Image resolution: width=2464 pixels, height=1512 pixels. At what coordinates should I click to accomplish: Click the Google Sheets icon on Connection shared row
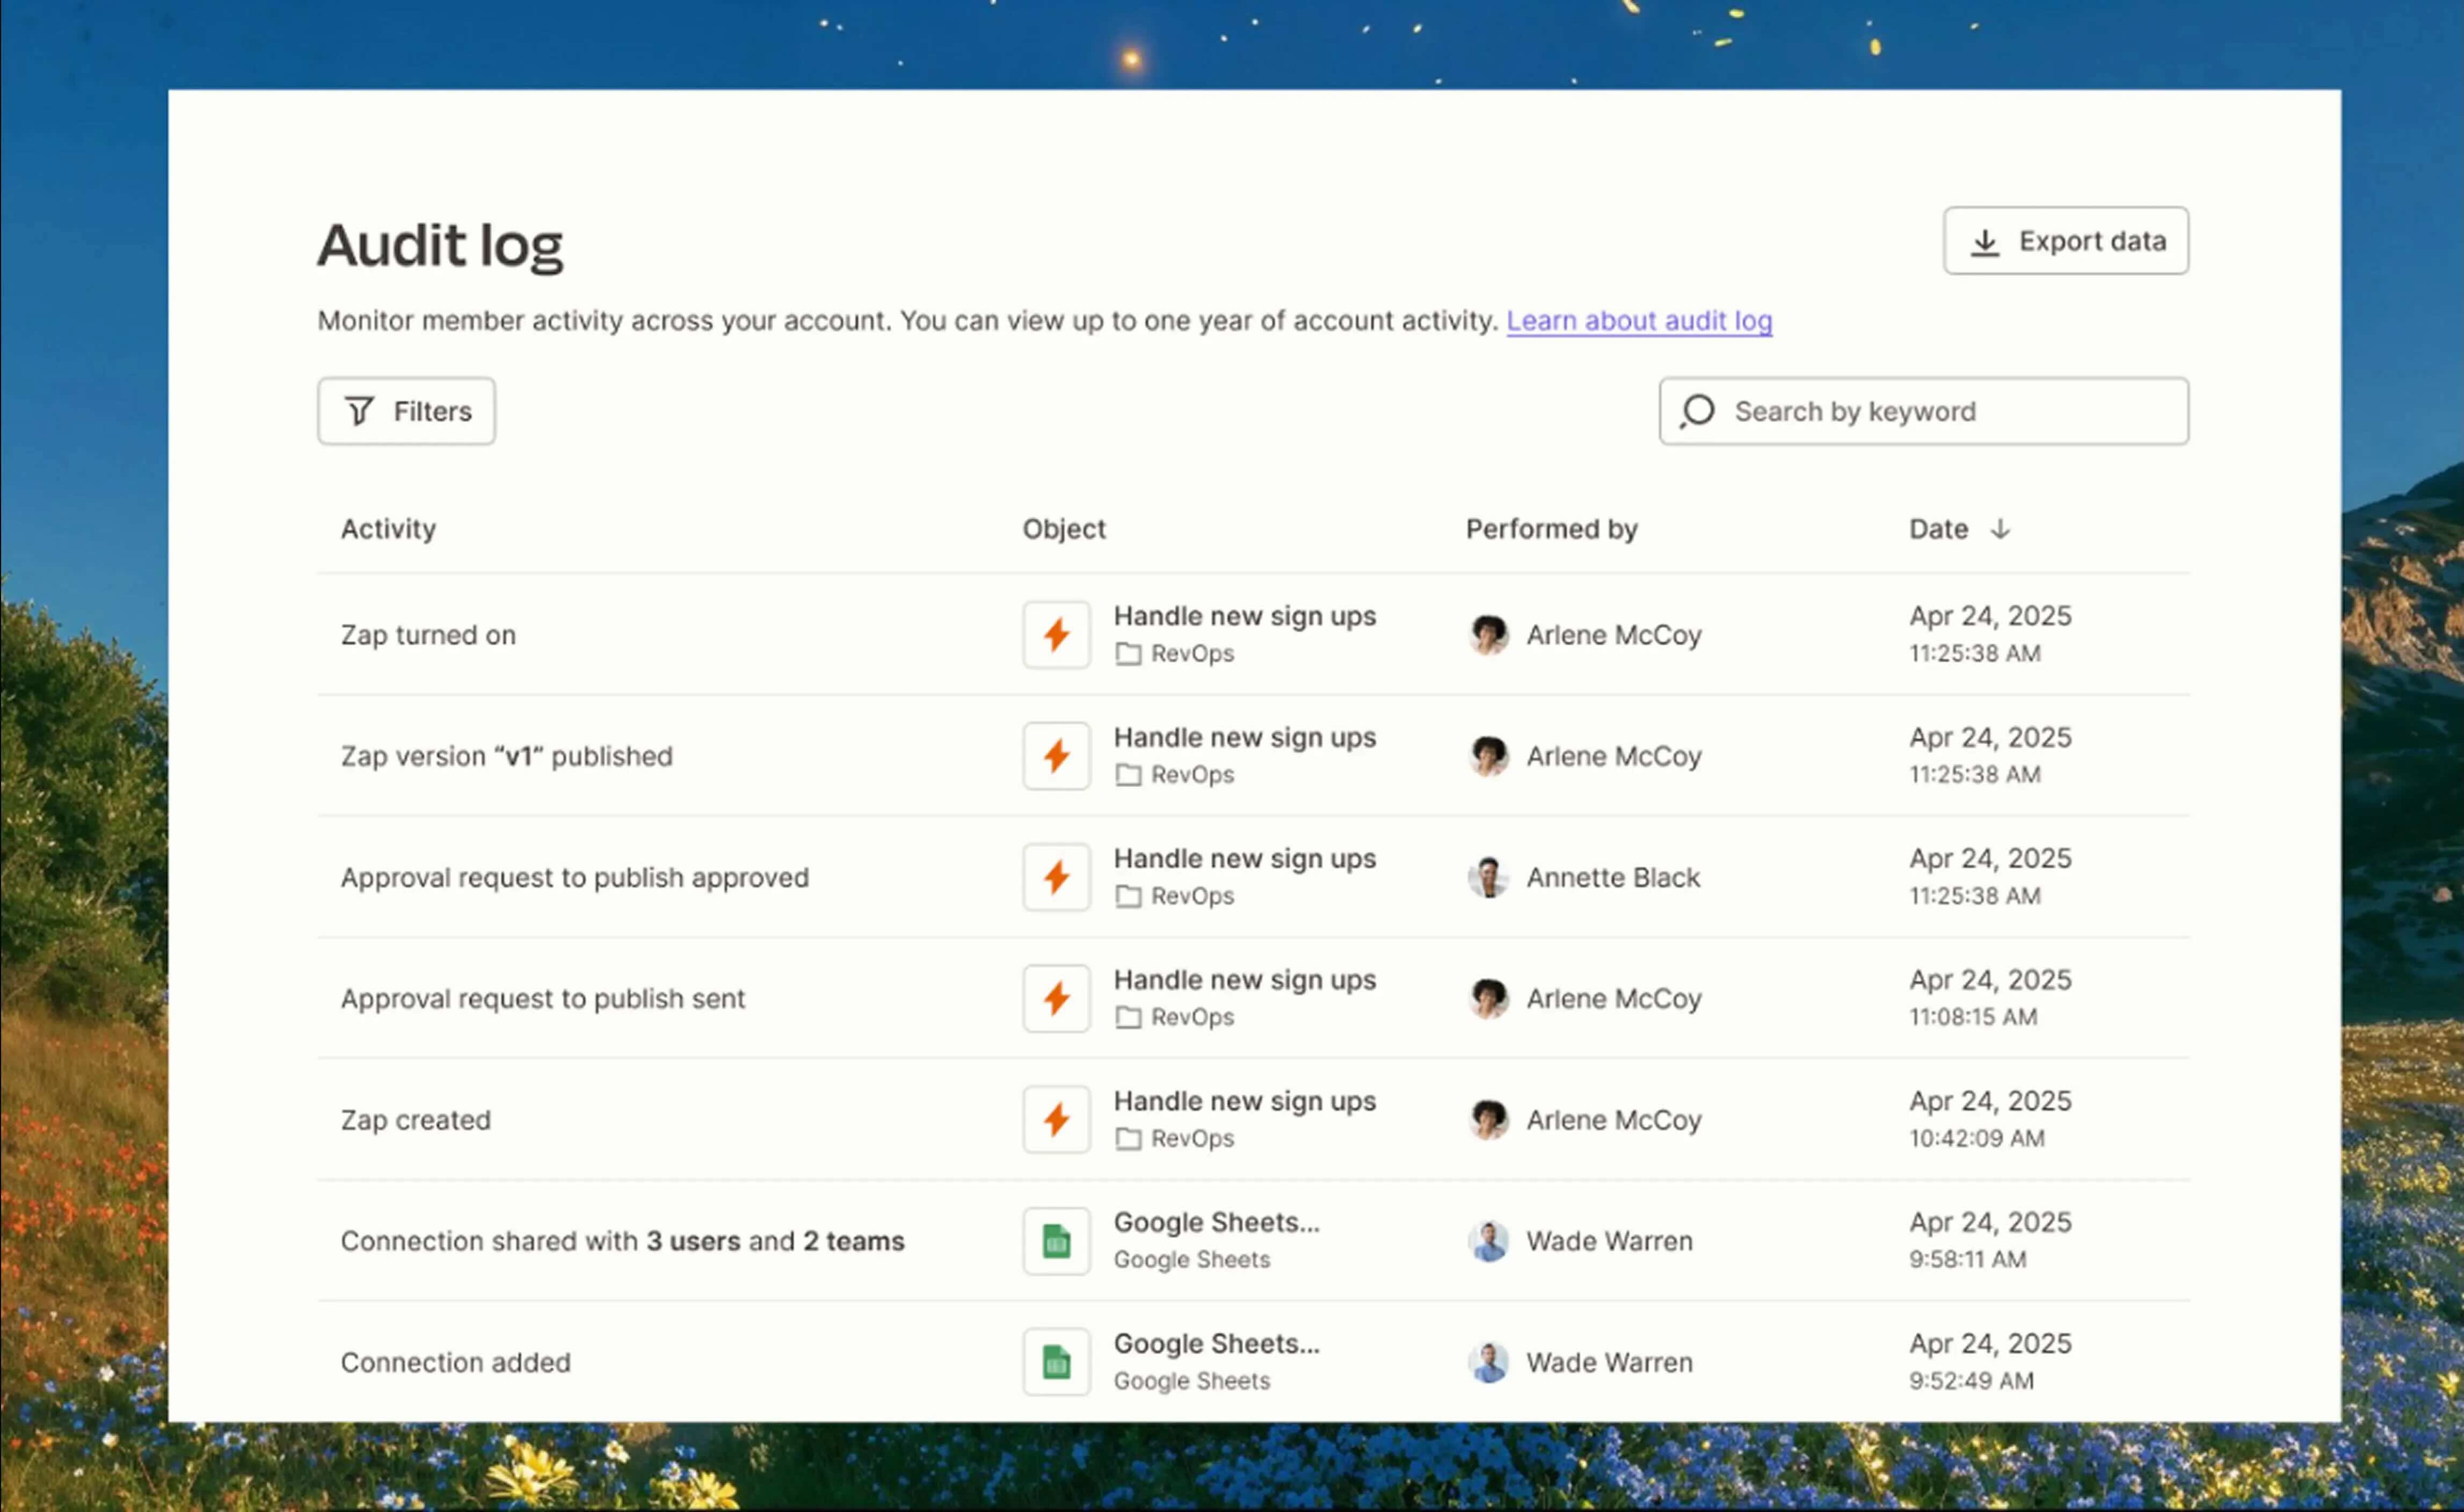[x=1056, y=1241]
